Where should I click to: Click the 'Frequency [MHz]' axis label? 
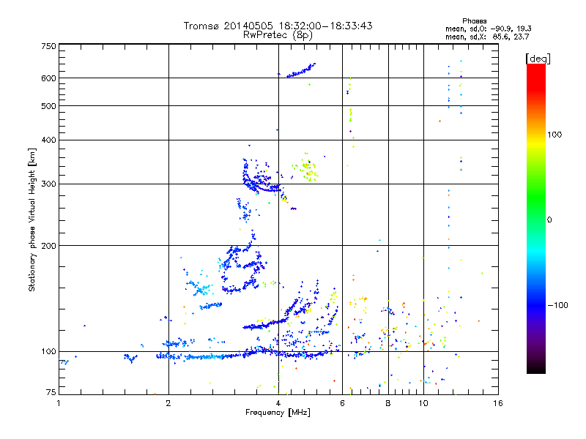tap(278, 413)
